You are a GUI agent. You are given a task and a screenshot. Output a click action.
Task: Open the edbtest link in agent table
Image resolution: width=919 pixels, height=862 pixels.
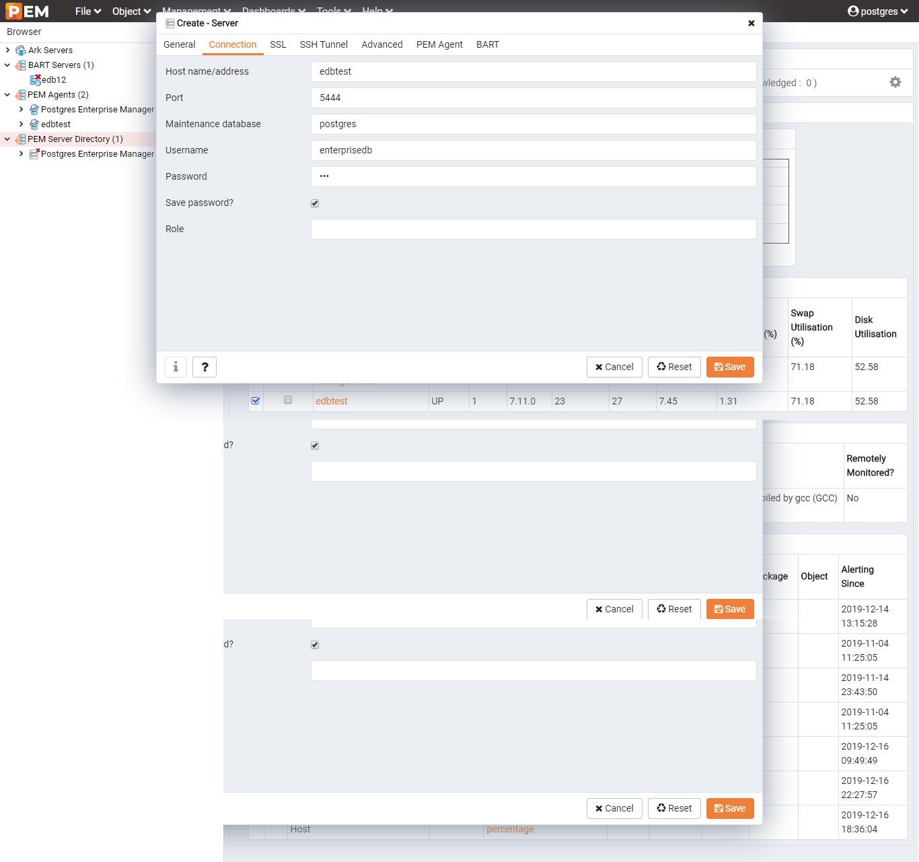point(332,401)
